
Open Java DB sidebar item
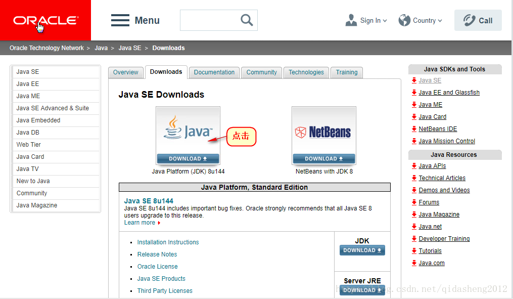(x=56, y=133)
